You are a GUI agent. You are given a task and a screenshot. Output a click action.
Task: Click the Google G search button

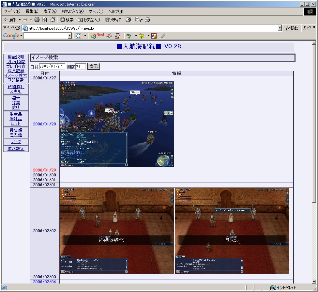78,36
